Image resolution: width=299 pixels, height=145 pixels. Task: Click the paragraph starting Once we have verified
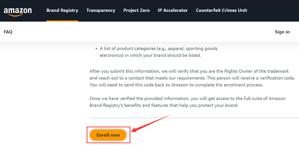click(x=188, y=102)
